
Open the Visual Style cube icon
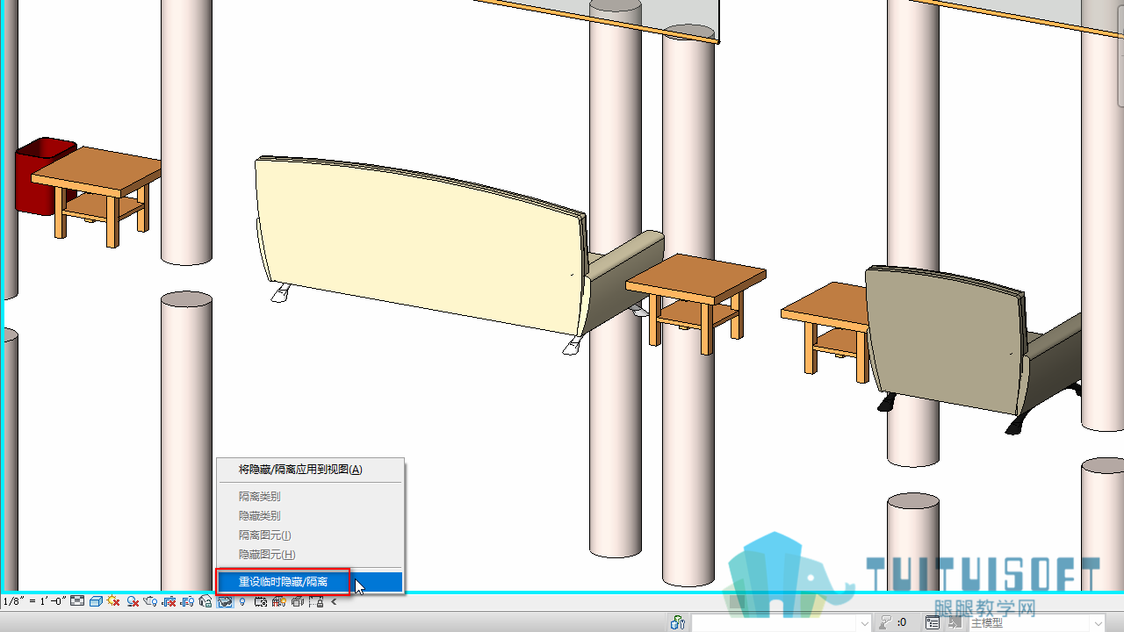(96, 601)
